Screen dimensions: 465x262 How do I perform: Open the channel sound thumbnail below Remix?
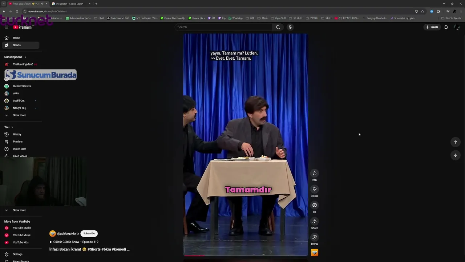315,253
